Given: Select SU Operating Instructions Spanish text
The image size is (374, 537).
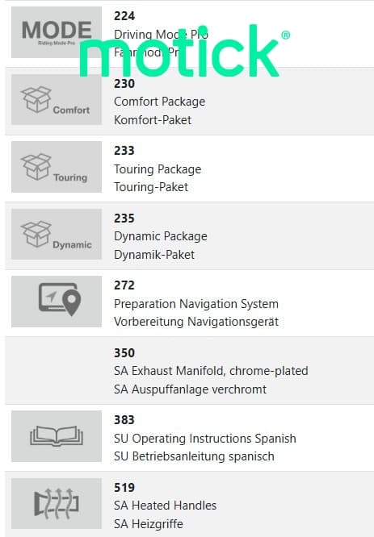Looking at the screenshot, I should coord(205,439).
